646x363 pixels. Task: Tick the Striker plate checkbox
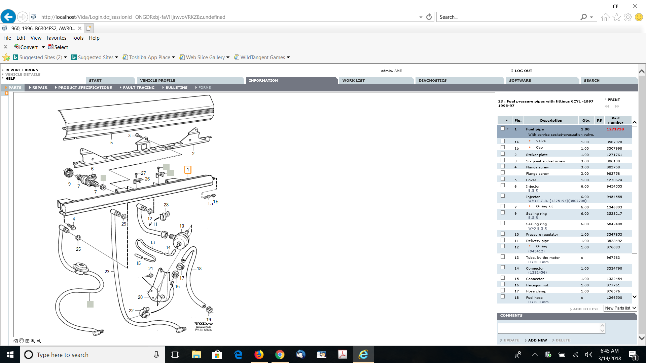pyautogui.click(x=503, y=154)
